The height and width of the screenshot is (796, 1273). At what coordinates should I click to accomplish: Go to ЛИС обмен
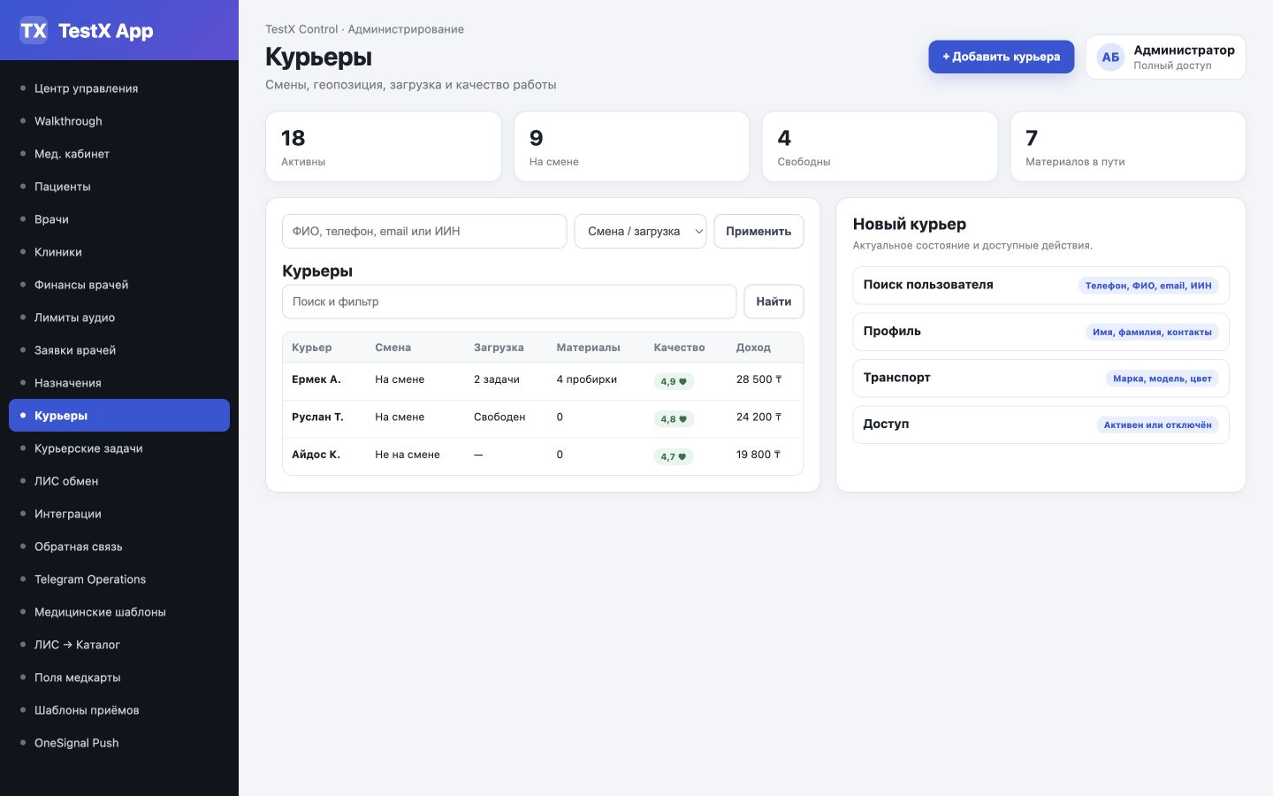[x=119, y=481]
